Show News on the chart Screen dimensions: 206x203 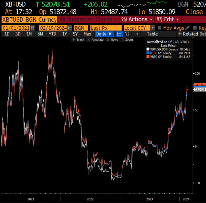coord(112,40)
